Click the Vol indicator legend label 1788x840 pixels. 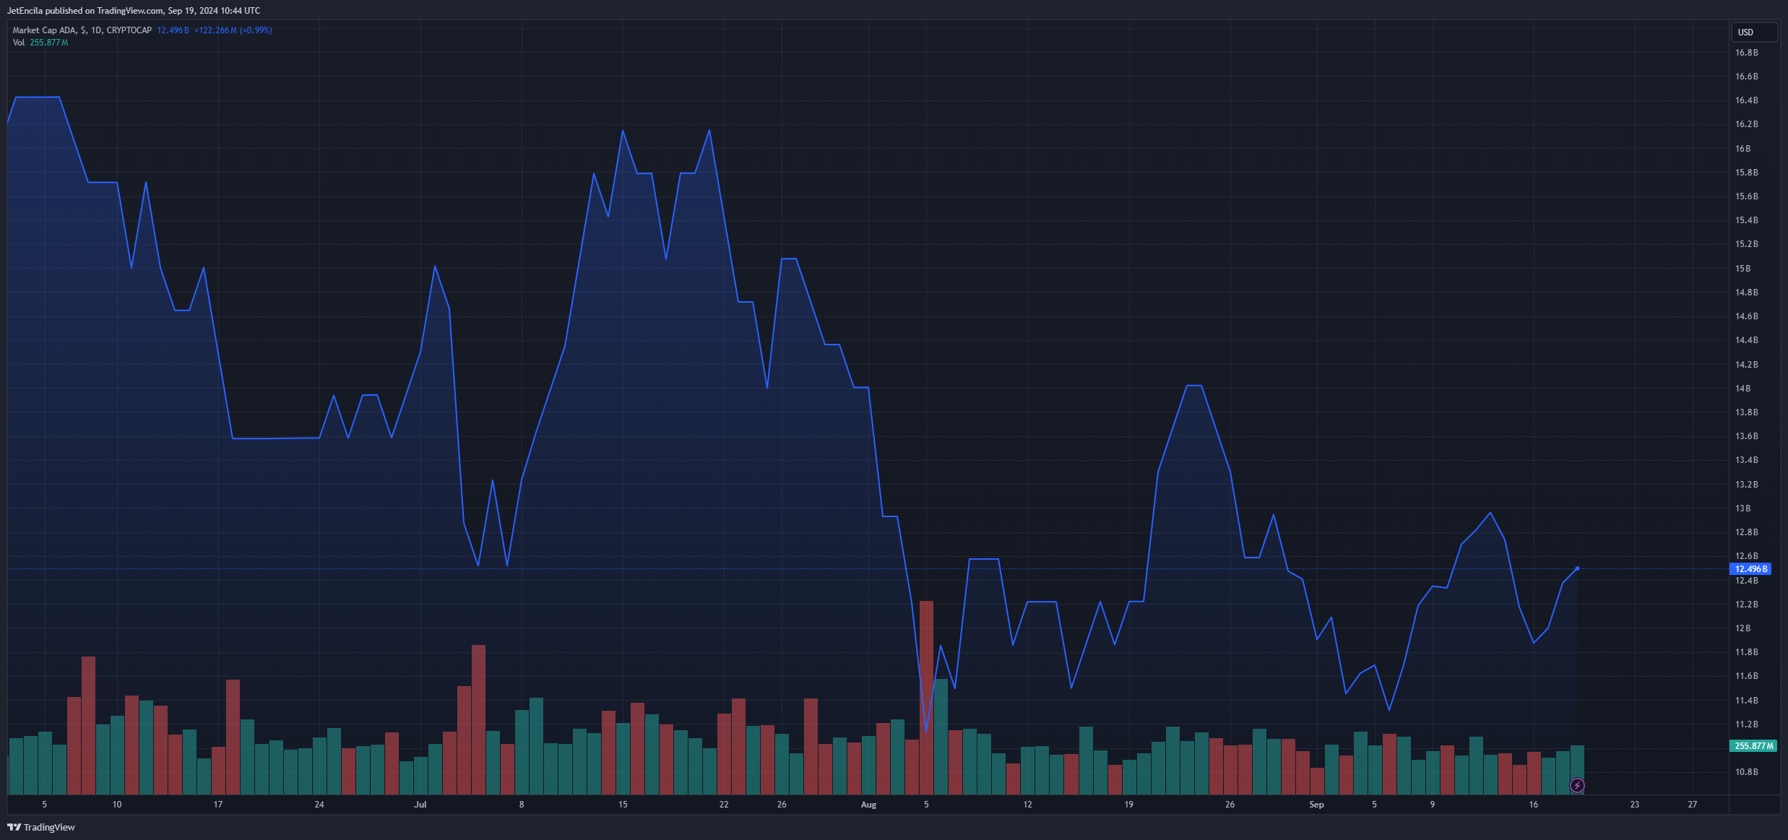pos(19,43)
